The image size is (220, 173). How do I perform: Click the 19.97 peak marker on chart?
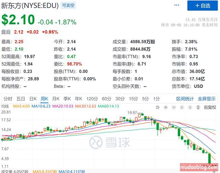tap(132, 113)
